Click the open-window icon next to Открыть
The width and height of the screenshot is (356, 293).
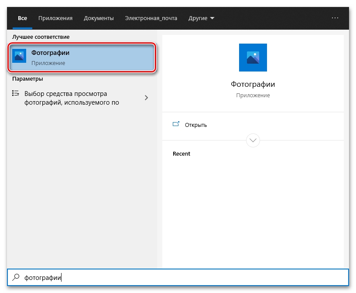coord(176,124)
